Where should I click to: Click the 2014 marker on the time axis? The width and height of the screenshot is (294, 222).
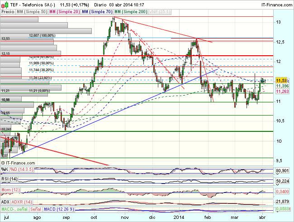click(179, 217)
